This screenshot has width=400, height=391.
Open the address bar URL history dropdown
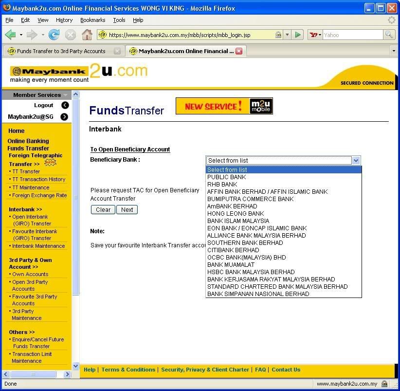[287, 35]
